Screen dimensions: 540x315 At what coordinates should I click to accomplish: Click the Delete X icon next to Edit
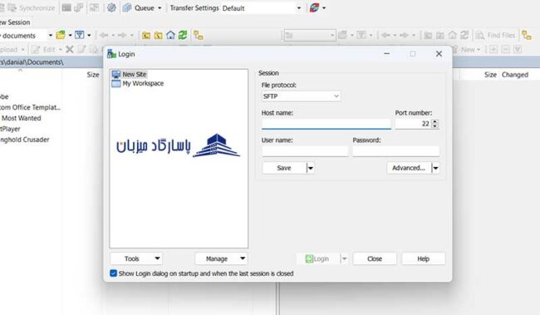[x=70, y=49]
